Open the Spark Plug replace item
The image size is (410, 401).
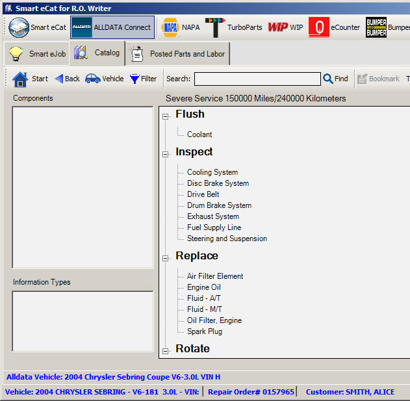pyautogui.click(x=204, y=331)
